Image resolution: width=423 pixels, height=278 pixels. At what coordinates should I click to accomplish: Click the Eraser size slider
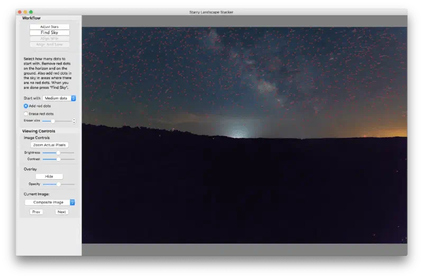click(x=57, y=121)
